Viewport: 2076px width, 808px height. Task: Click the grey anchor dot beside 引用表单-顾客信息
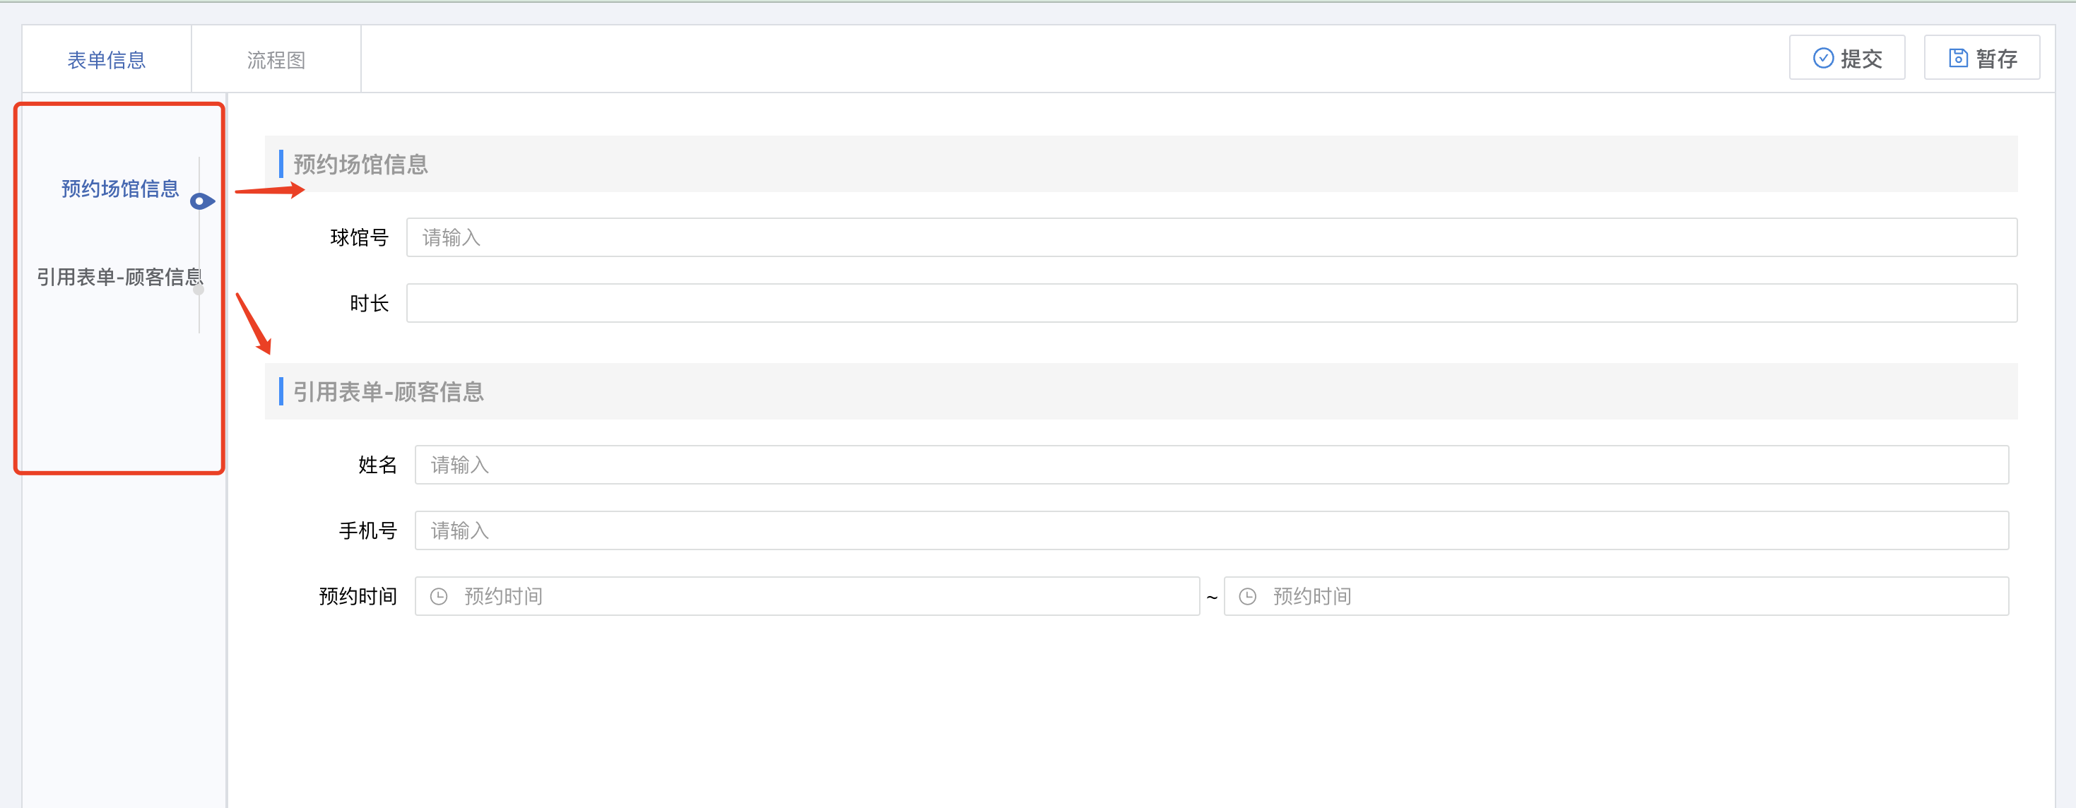[x=199, y=289]
